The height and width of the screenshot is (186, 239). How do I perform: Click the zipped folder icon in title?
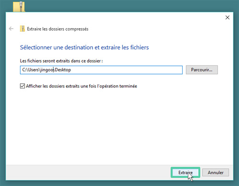pyautogui.click(x=22, y=29)
